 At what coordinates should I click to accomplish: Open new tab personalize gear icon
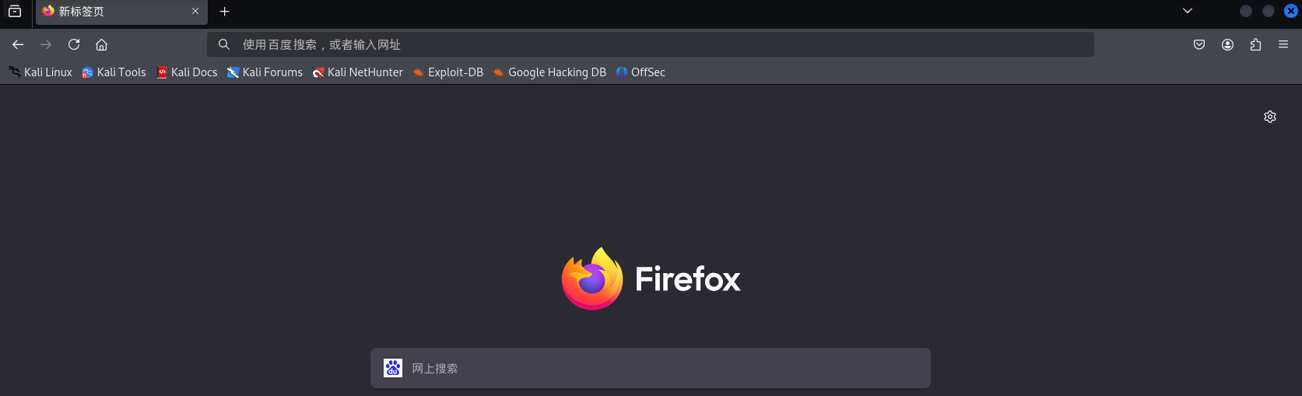(1270, 117)
